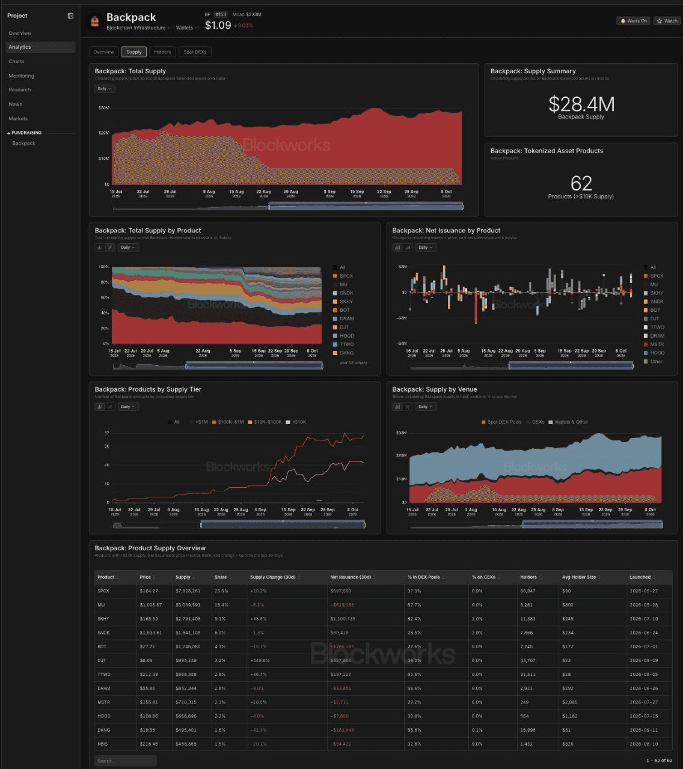Sort table by Supply Change (30d)
The height and width of the screenshot is (769, 683).
[275, 577]
